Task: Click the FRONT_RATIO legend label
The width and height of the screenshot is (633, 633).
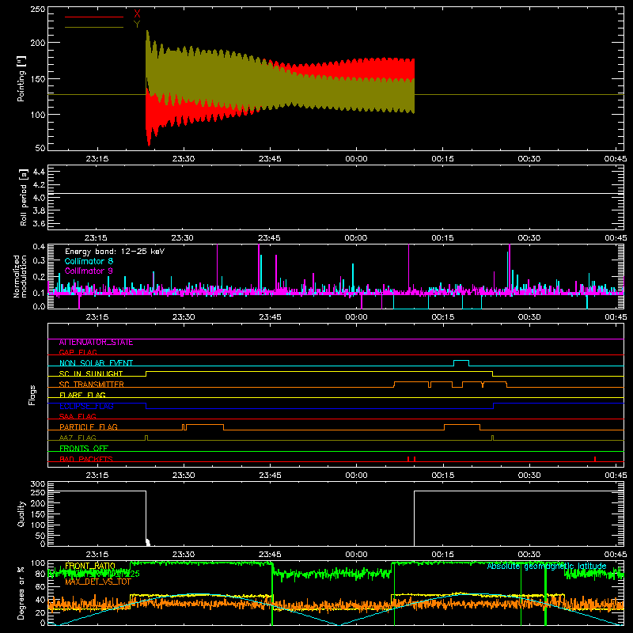Action: click(x=90, y=566)
